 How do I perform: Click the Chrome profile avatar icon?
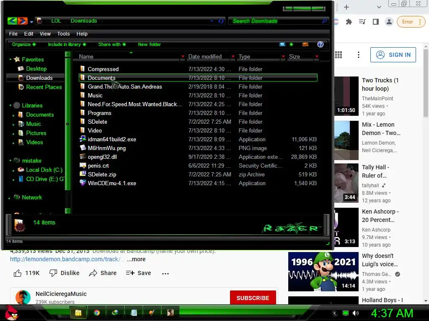[389, 22]
